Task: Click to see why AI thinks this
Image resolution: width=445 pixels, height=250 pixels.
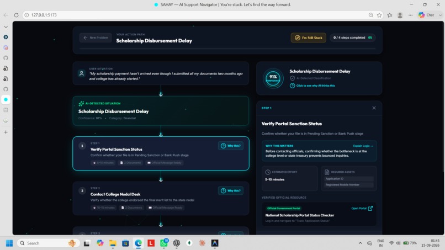Action: (312, 86)
